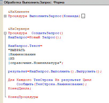
Task: Click the line НашЗапрос.Текст=
Action: [25, 46]
